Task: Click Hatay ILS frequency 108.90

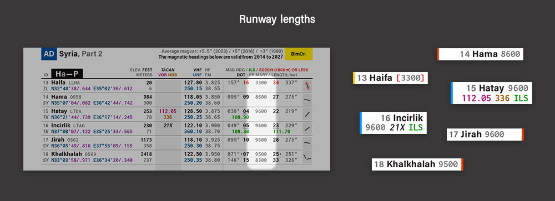Action: pyautogui.click(x=241, y=117)
